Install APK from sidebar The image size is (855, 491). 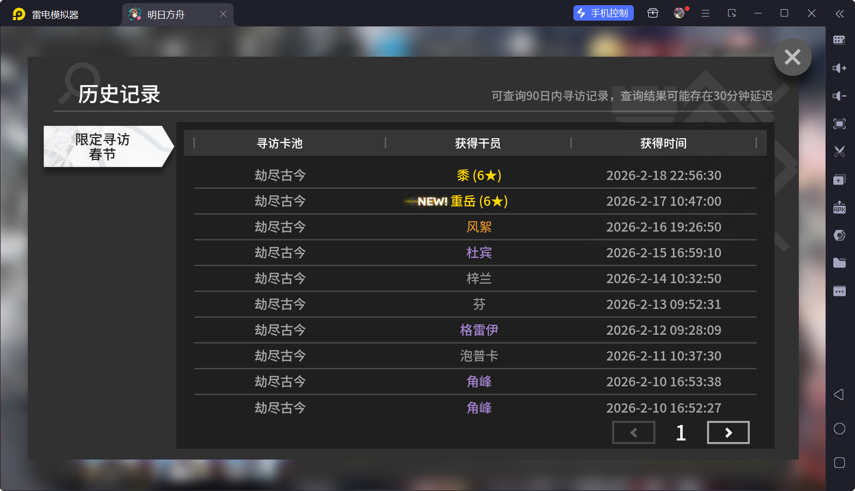(x=839, y=207)
